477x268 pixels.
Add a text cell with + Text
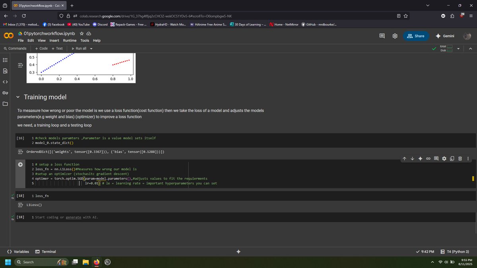click(57, 48)
